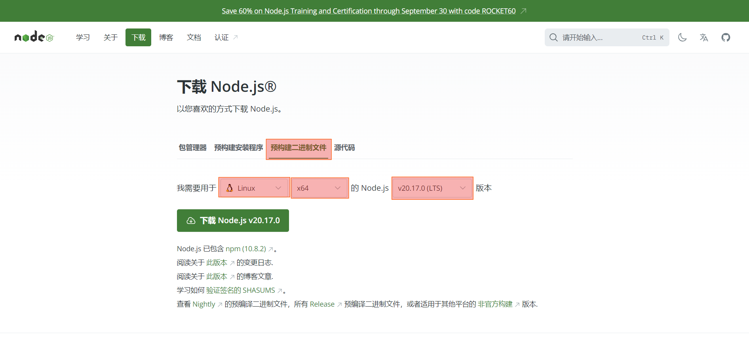Expand the Linux operating system dropdown

click(x=254, y=188)
